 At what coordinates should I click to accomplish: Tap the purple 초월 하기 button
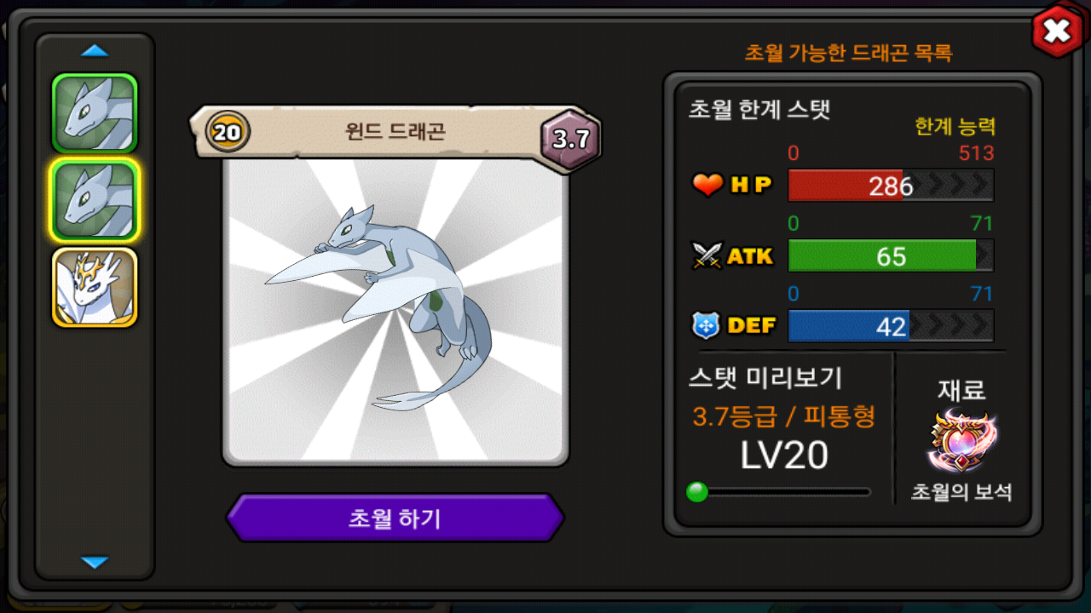pos(395,518)
